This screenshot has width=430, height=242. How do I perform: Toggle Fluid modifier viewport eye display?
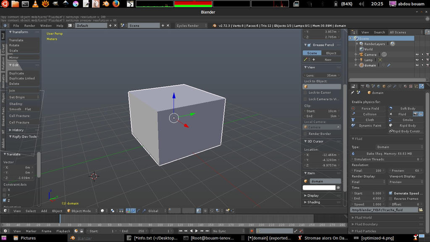[x=421, y=114]
